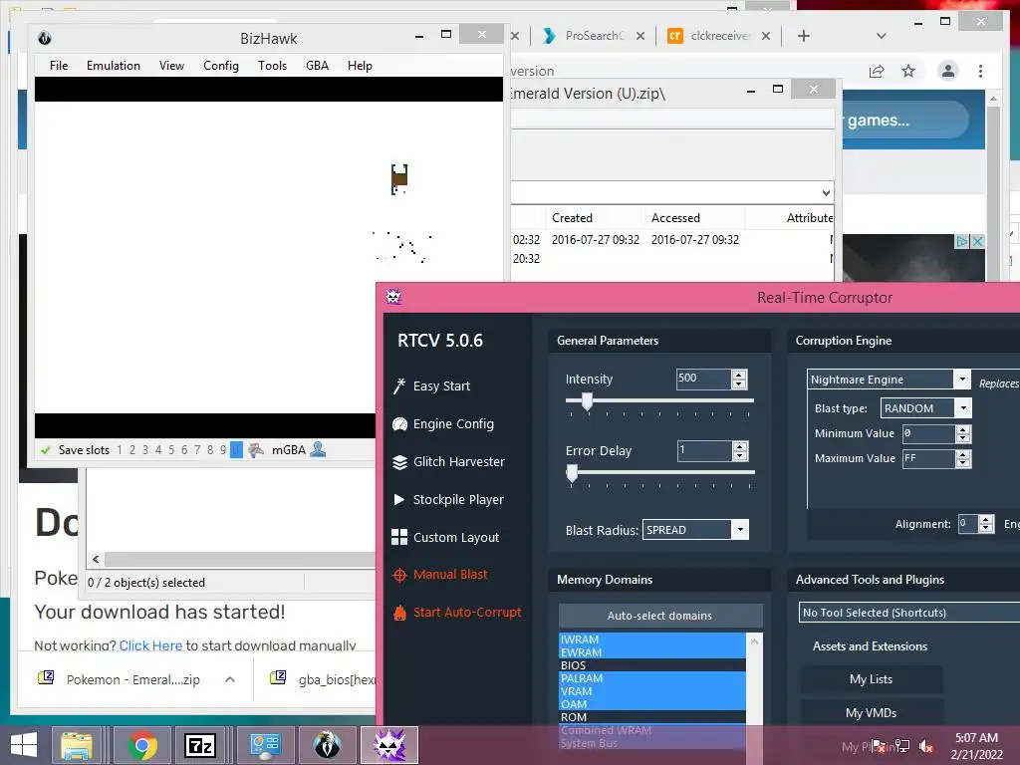1020x765 pixels.
Task: Open the Nightmare Engine dropdown
Action: pyautogui.click(x=962, y=380)
